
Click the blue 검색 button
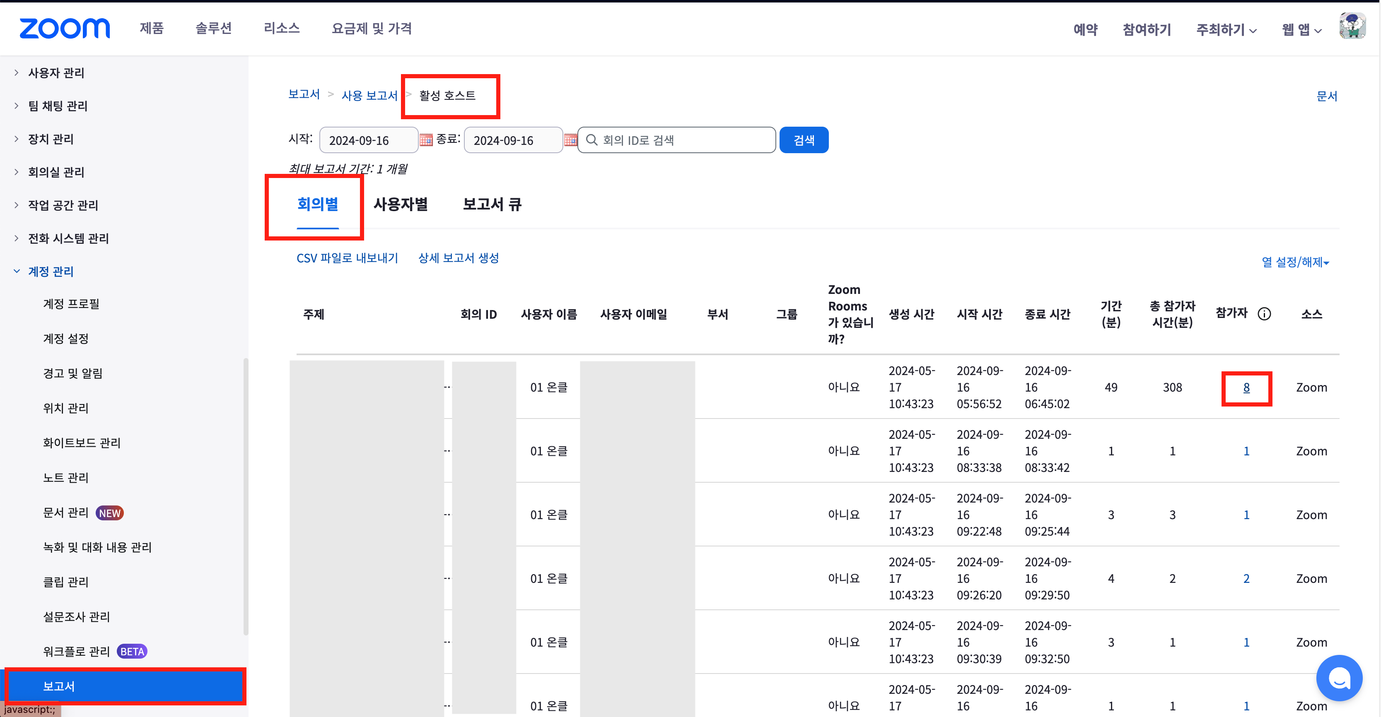(803, 140)
